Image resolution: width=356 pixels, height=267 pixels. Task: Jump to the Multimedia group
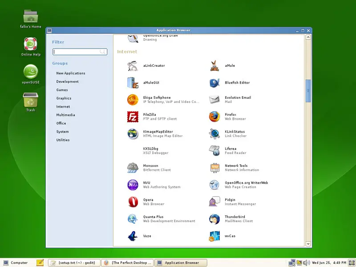click(x=65, y=115)
